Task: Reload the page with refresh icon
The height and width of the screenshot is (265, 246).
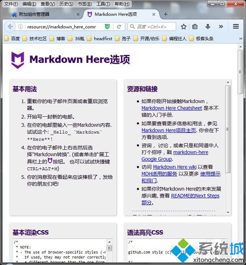Action: click(119, 26)
